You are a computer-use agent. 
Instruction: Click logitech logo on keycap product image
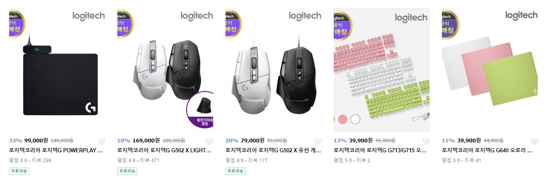[x=411, y=18]
